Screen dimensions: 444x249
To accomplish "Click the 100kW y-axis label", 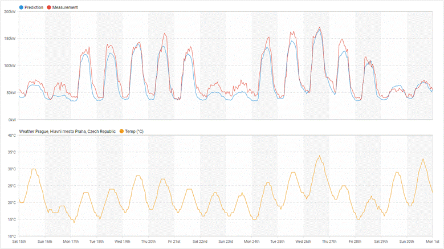I will [10, 66].
